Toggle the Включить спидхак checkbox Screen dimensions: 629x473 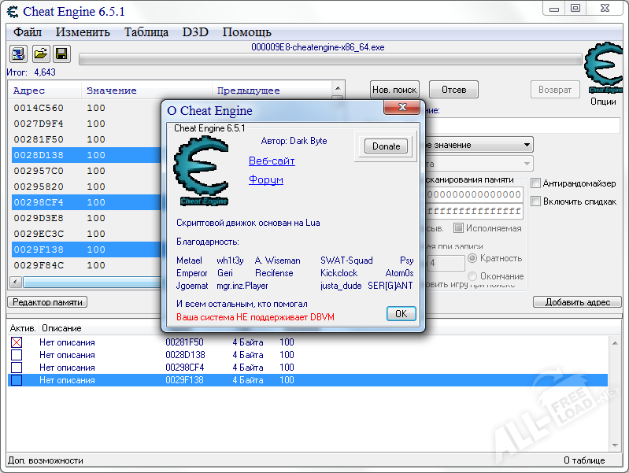[x=536, y=201]
